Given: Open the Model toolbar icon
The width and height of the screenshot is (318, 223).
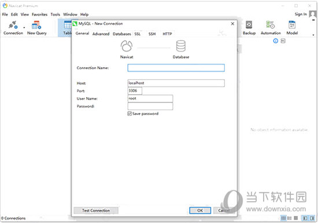Looking at the screenshot, I should [x=292, y=28].
